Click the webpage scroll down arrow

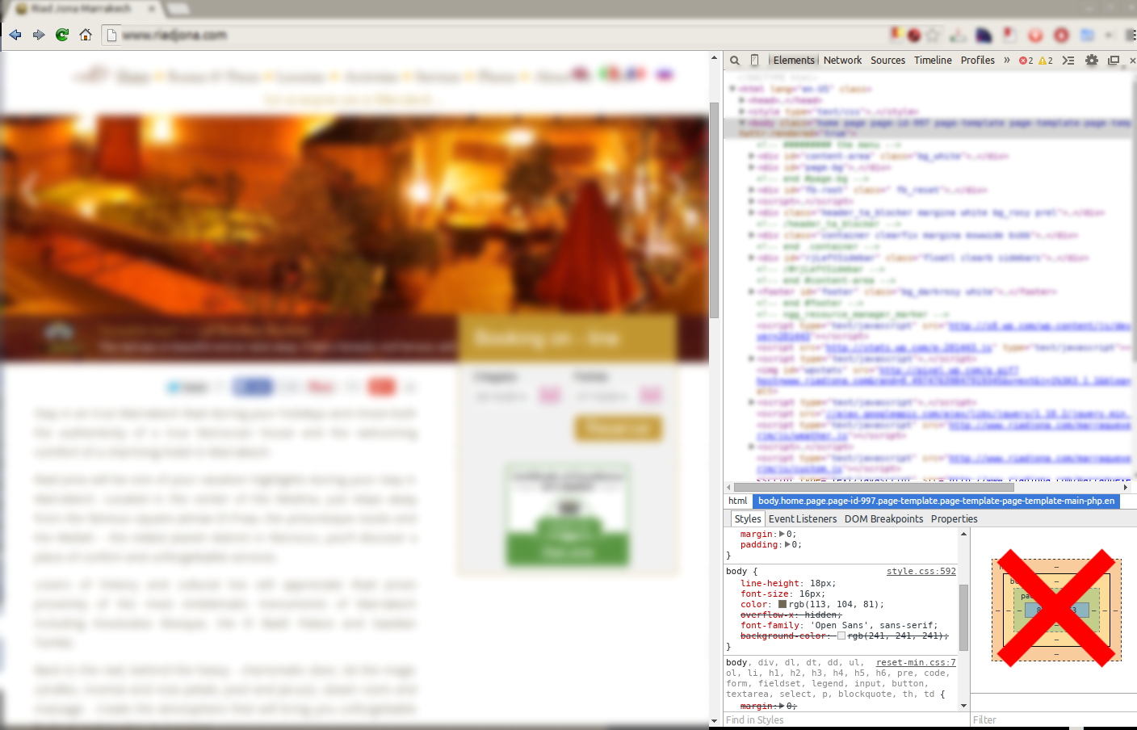click(x=714, y=720)
